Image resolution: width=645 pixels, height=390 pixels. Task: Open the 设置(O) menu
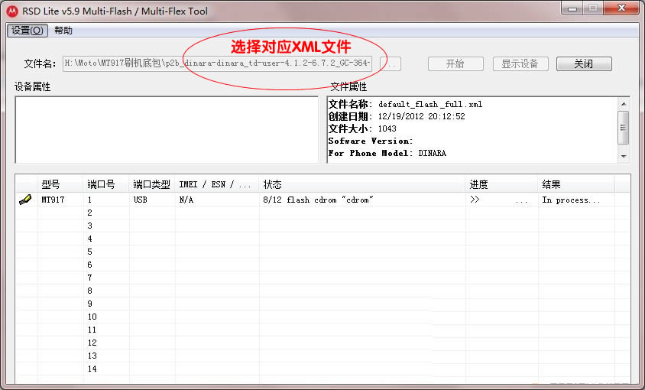[29, 31]
